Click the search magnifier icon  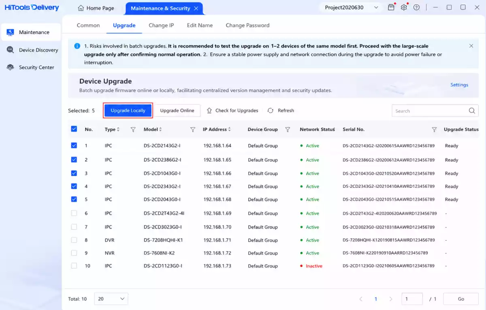point(472,111)
